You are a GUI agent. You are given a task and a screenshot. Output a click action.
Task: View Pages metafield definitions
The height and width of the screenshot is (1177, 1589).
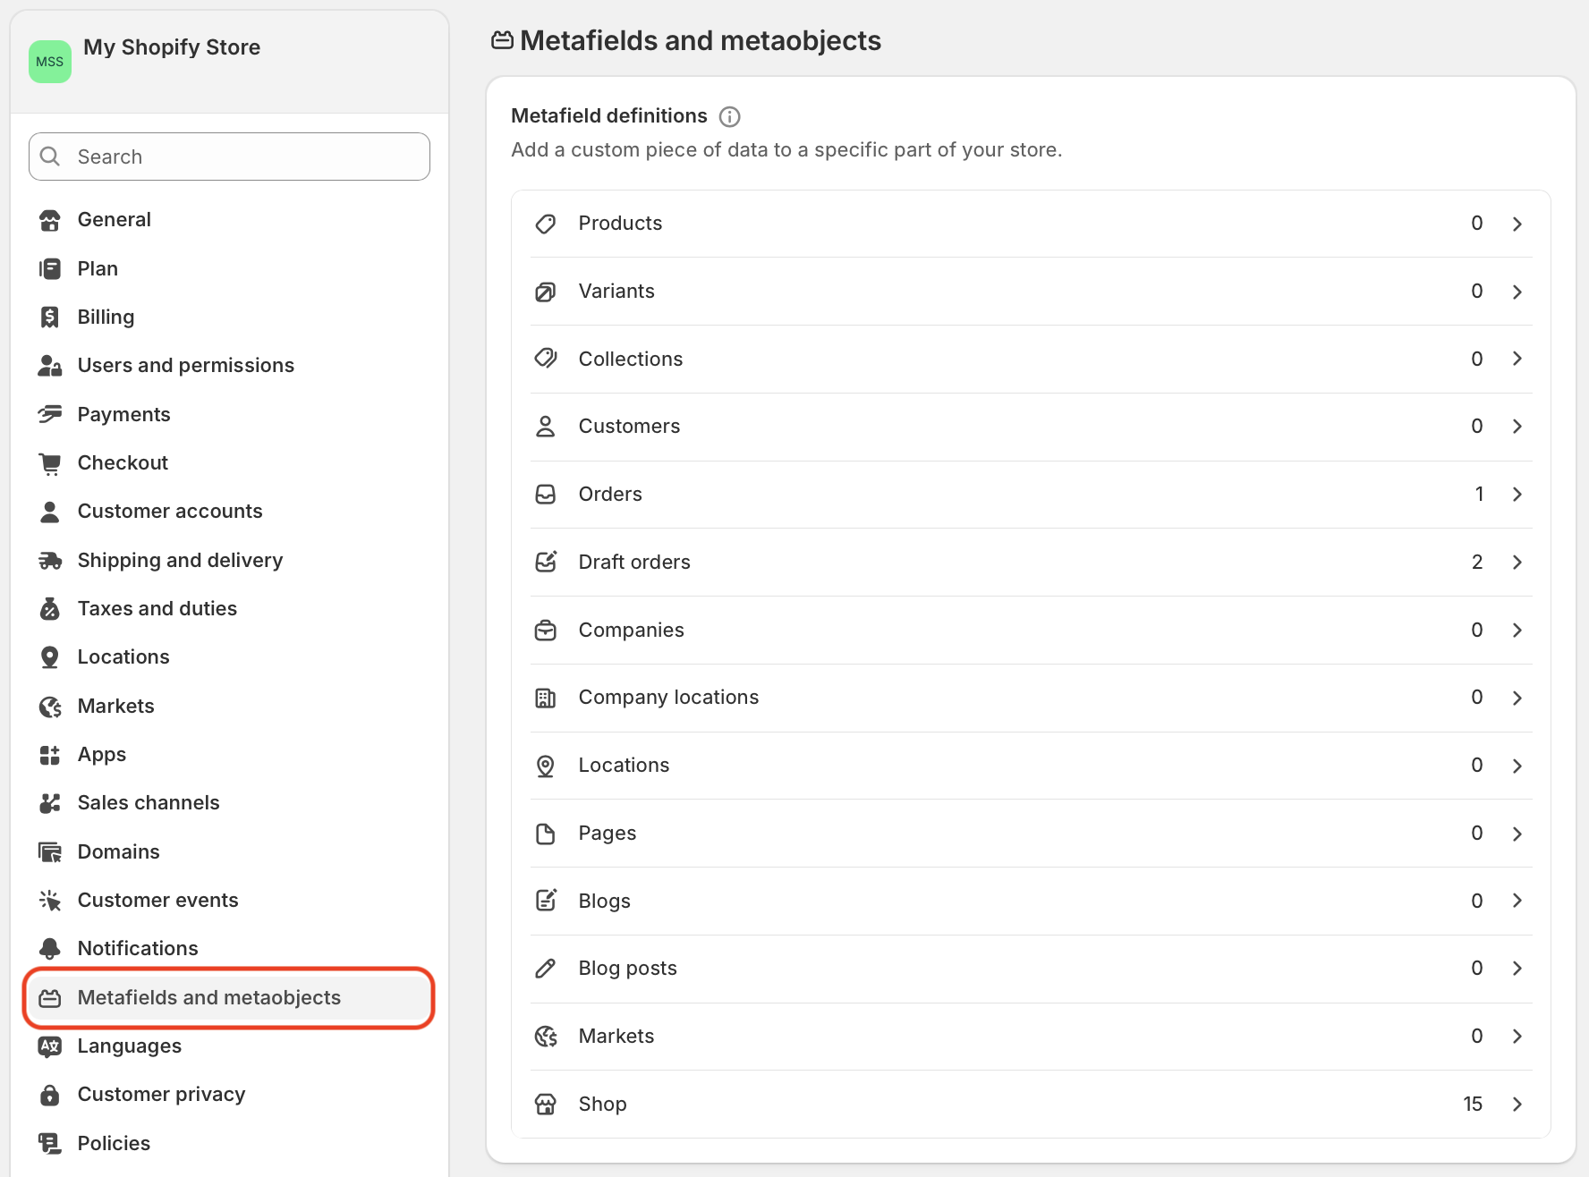[608, 834]
